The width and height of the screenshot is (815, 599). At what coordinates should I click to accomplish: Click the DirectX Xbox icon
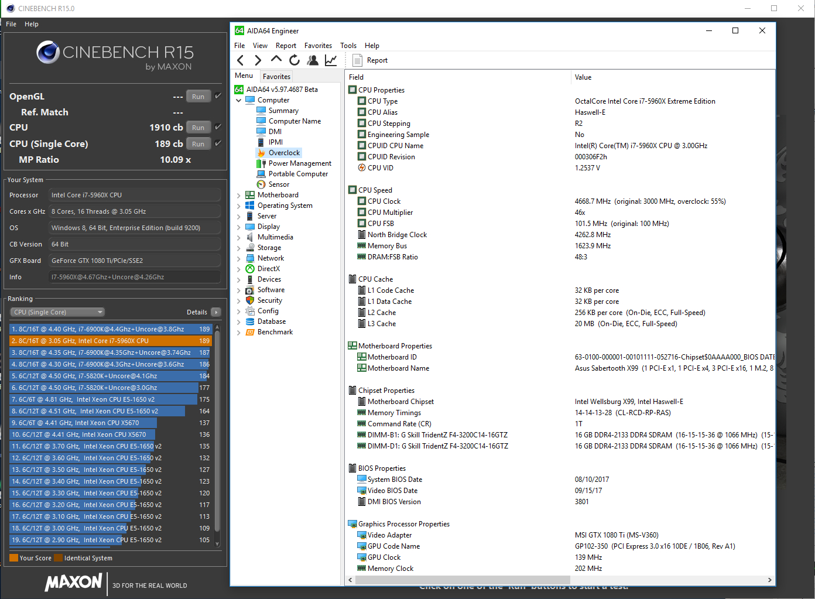(x=250, y=269)
